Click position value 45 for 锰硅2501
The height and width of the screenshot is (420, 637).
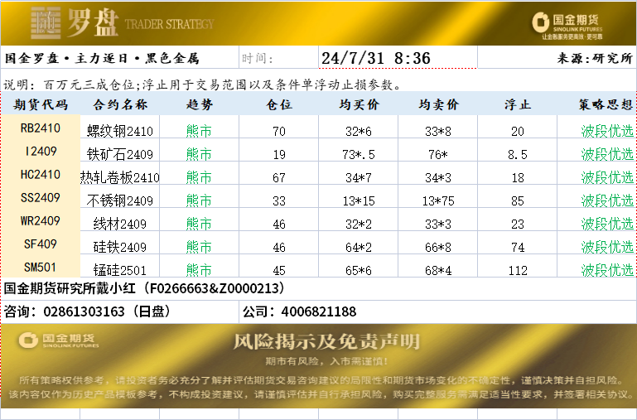[x=279, y=271]
